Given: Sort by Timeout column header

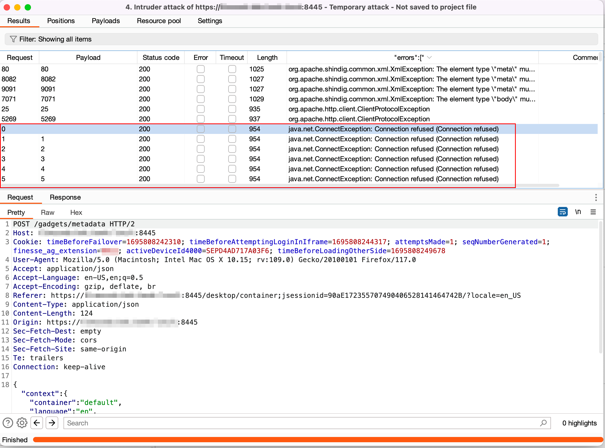Looking at the screenshot, I should [232, 58].
